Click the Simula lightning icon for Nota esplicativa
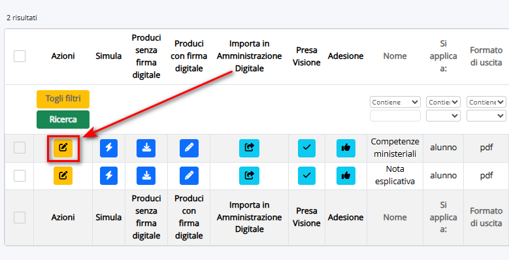Image resolution: width=509 pixels, height=260 pixels. pyautogui.click(x=108, y=176)
